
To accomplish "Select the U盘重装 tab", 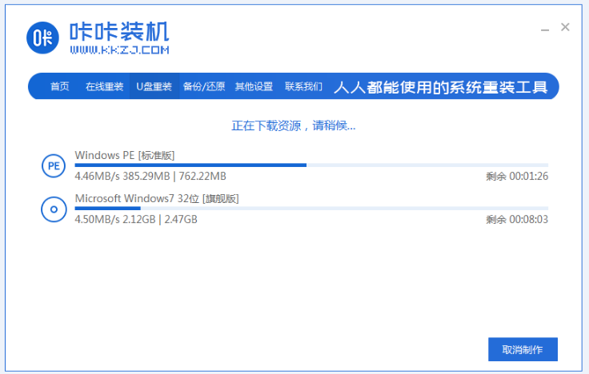I will tap(154, 86).
